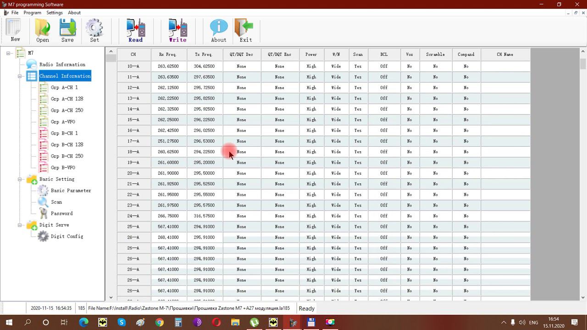
Task: Click the Basic Parameter gear icon
Action: pos(43,191)
